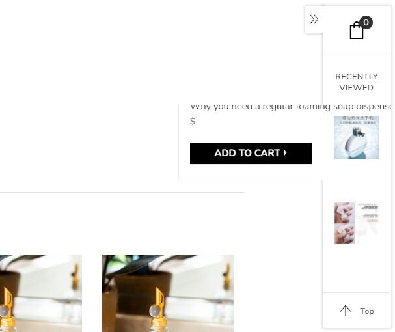395x332 pixels.
Task: Click the arrow on Add to Cart
Action: click(285, 153)
